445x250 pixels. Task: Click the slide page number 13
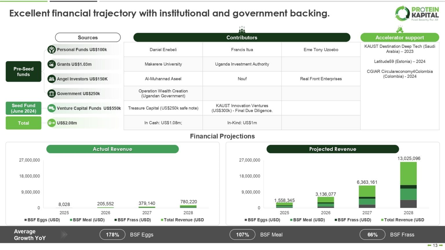pyautogui.click(x=435, y=245)
